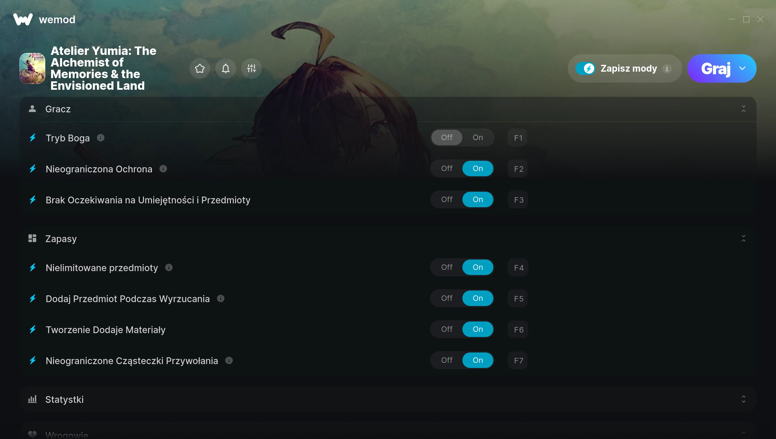Viewport: 776px width, 439px height.
Task: Show info for Nieograniczona Ochrona
Action: [163, 169]
